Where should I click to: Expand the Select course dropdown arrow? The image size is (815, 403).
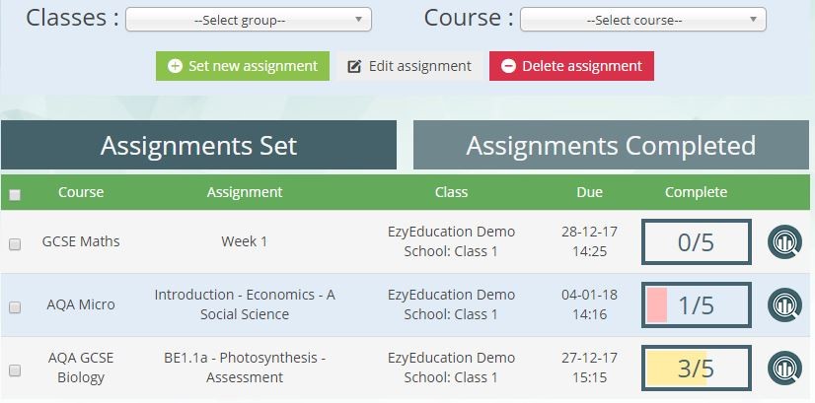(x=753, y=20)
